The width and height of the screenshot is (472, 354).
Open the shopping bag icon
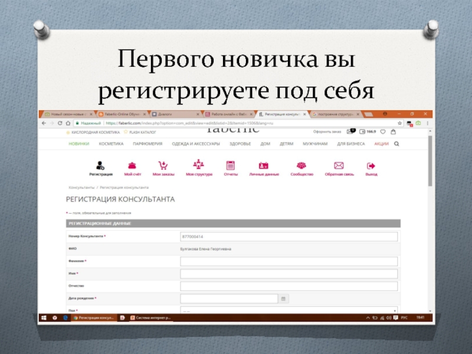coord(393,132)
